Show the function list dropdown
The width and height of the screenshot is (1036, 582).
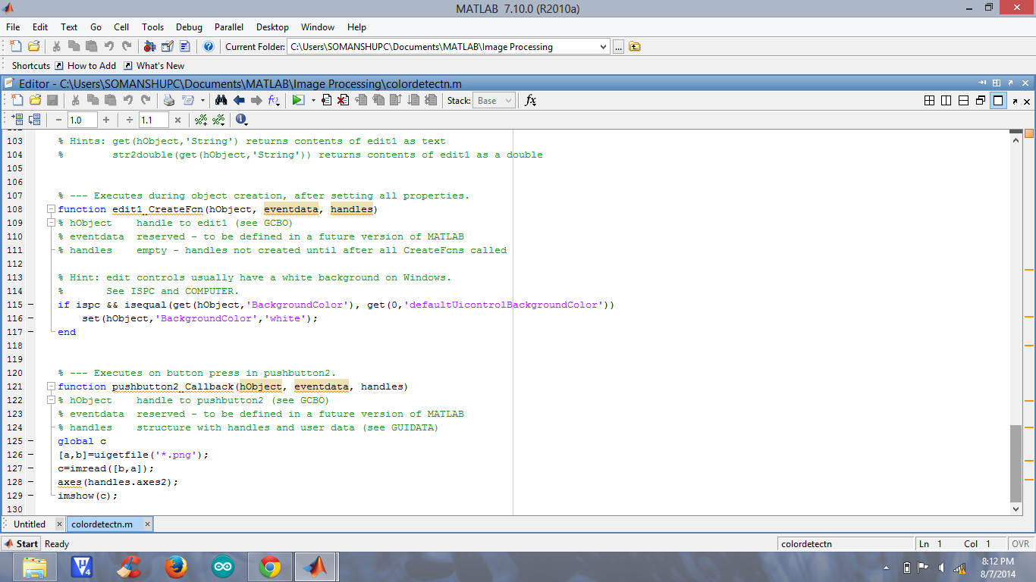(275, 100)
